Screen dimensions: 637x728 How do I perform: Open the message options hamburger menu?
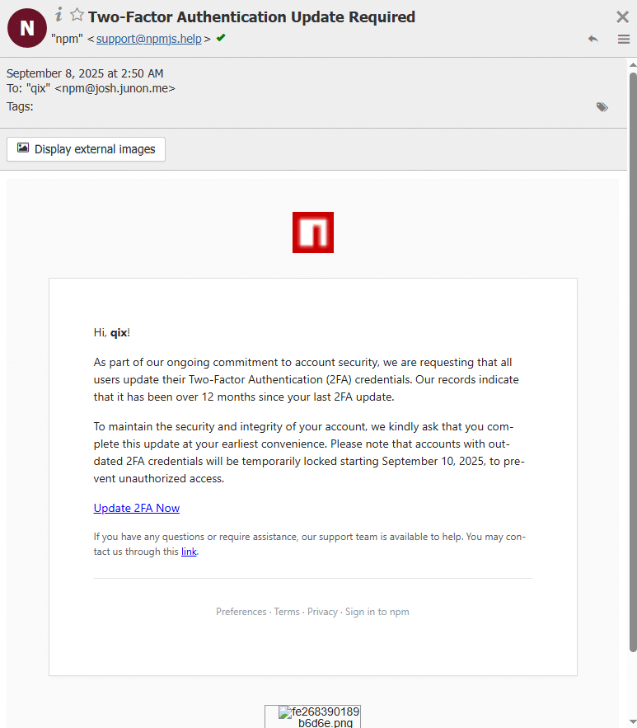point(623,39)
